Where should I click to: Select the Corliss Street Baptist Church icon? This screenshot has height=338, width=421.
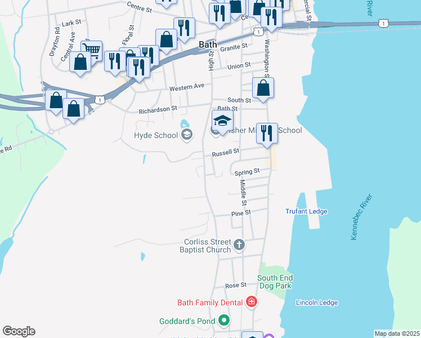click(x=239, y=245)
